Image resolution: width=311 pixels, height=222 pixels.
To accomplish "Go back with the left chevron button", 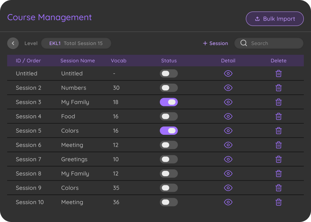I will coord(13,43).
